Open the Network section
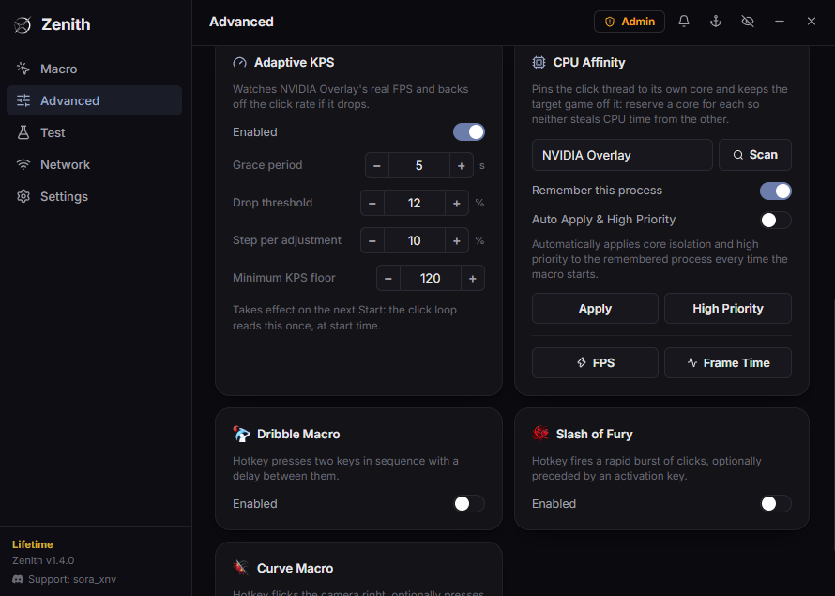This screenshot has height=596, width=835. tap(94, 164)
